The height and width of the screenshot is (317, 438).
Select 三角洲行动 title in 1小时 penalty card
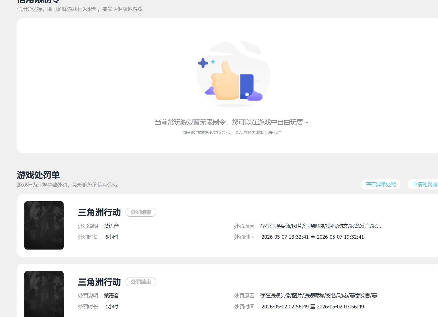99,282
